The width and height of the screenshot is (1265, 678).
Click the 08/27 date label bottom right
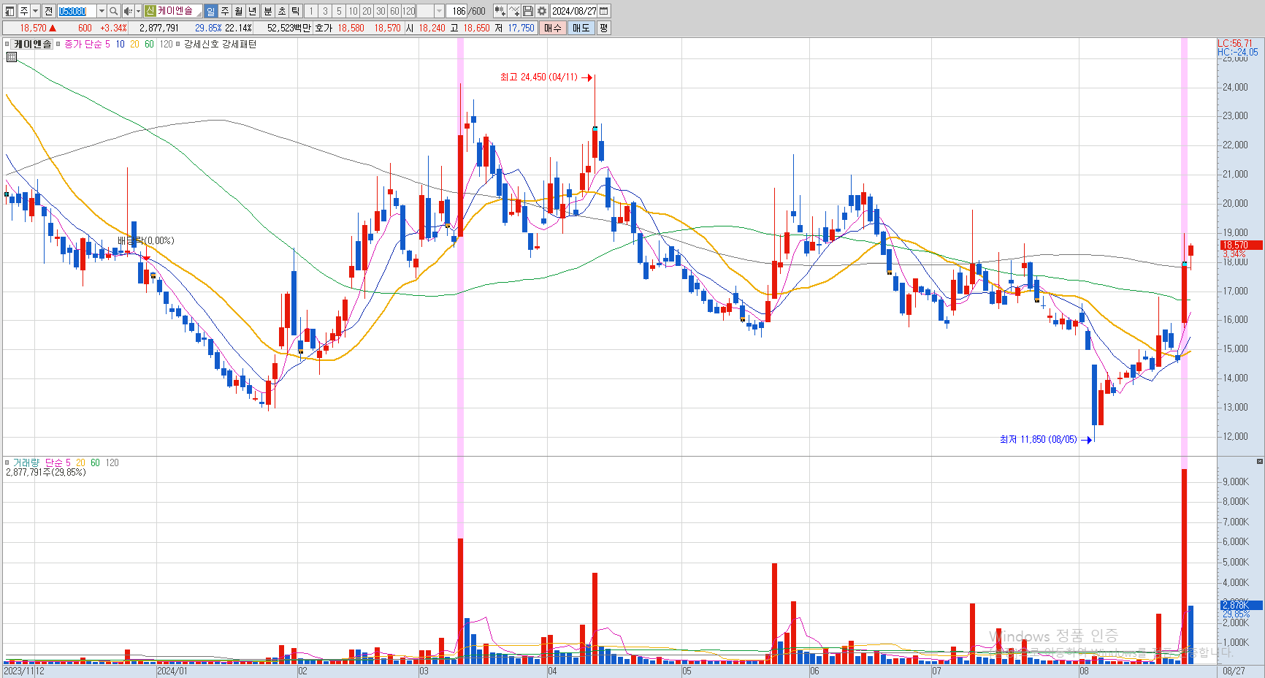(1234, 671)
